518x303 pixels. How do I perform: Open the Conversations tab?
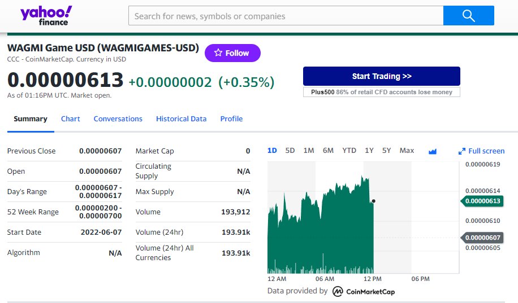click(x=118, y=118)
